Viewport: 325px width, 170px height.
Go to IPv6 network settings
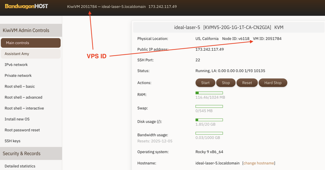pyautogui.click(x=16, y=65)
